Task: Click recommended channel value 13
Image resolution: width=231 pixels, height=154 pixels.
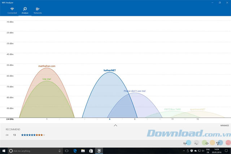Action: [14, 135]
